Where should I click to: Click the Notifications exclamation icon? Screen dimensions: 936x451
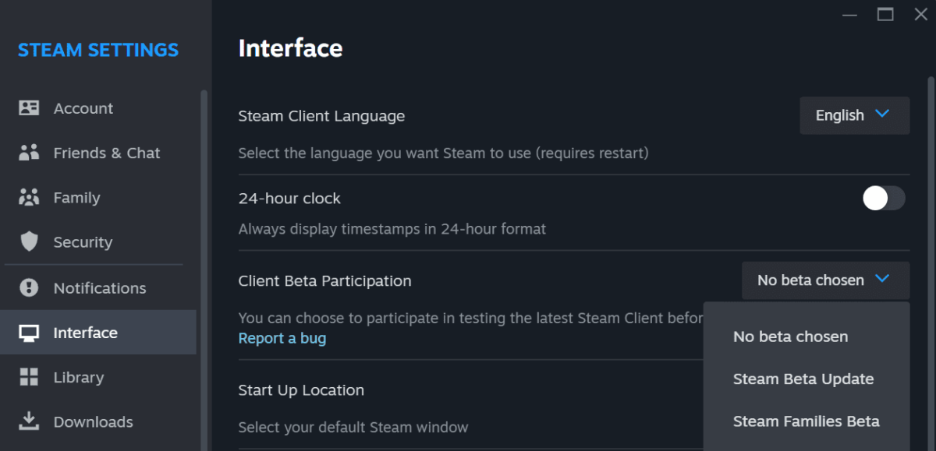[29, 288]
